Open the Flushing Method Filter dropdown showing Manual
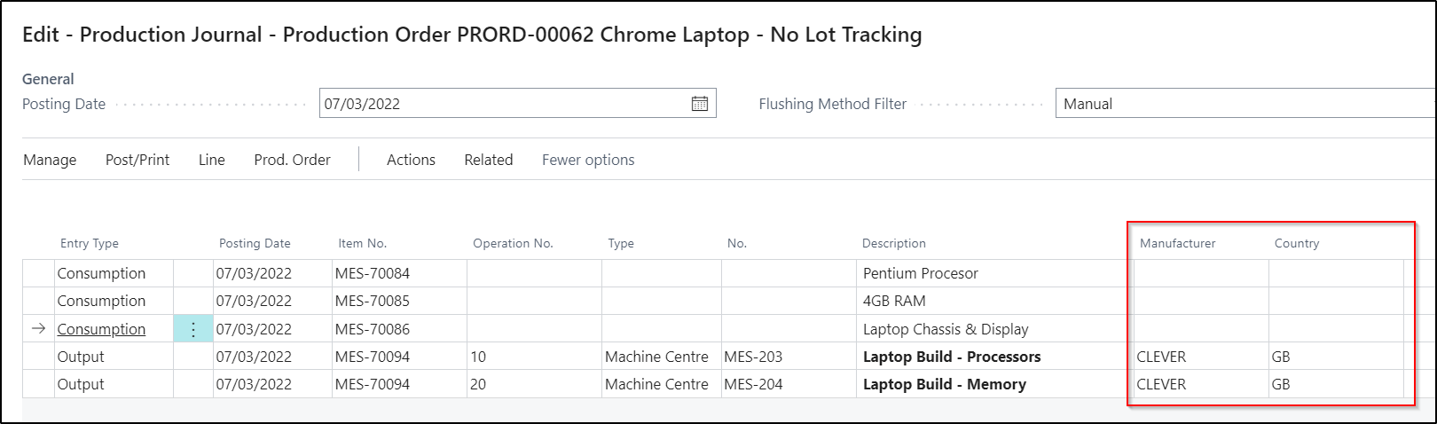 click(1245, 104)
